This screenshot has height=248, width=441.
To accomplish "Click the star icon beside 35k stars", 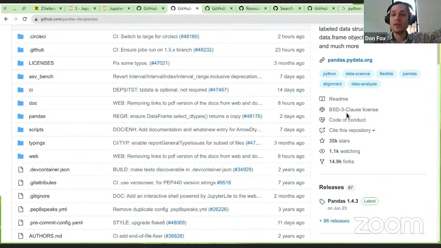I will (x=322, y=141).
